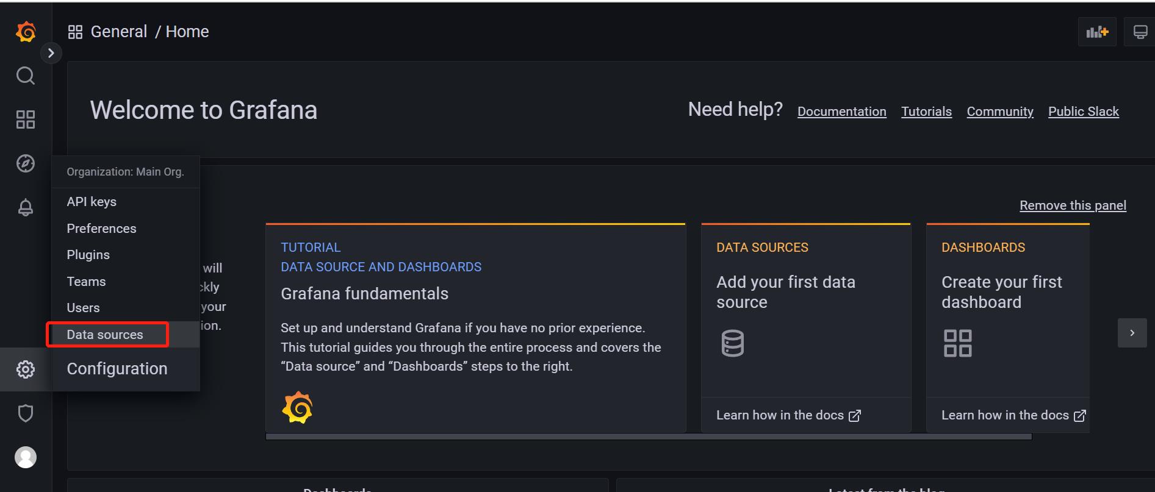
Task: Click Remove this panel link
Action: pyautogui.click(x=1073, y=205)
